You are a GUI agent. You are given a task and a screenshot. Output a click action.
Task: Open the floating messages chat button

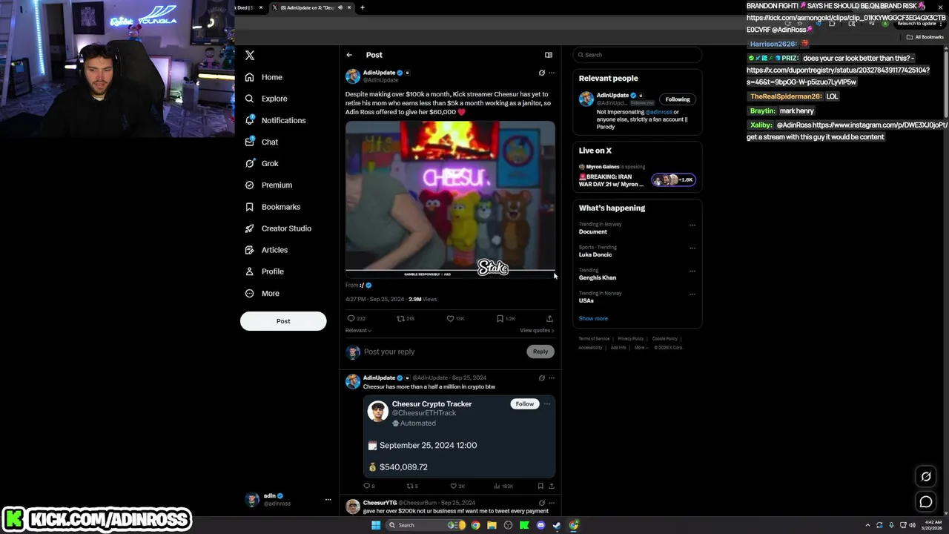(x=926, y=502)
